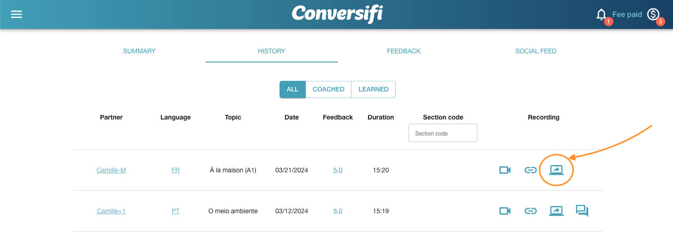The image size is (673, 233).
Task: Click topic O meio ambiente
Action: pos(233,211)
